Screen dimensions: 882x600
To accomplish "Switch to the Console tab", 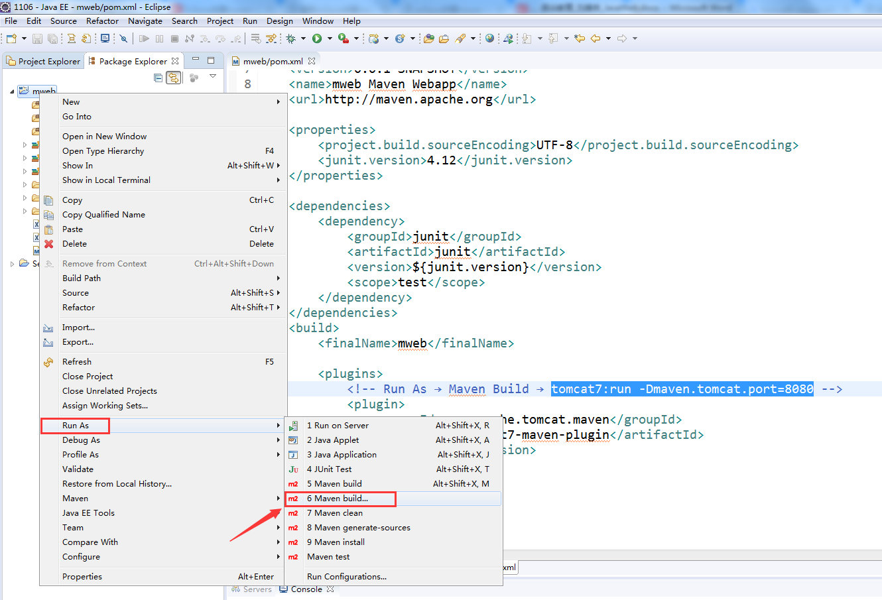I will tap(306, 589).
